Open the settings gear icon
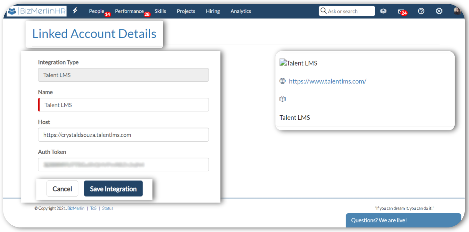Image resolution: width=469 pixels, height=232 pixels. [439, 11]
